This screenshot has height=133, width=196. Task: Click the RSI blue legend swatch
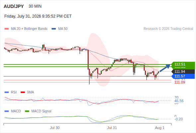point(7,92)
